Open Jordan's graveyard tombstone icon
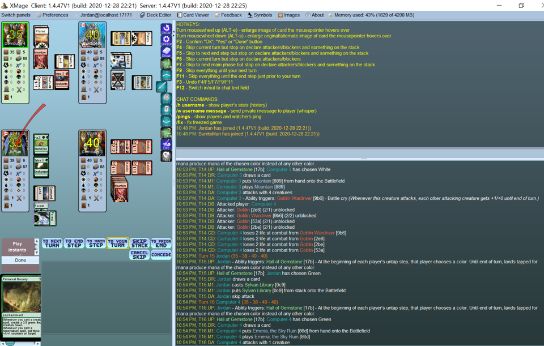This screenshot has width=544, height=346. [7, 198]
